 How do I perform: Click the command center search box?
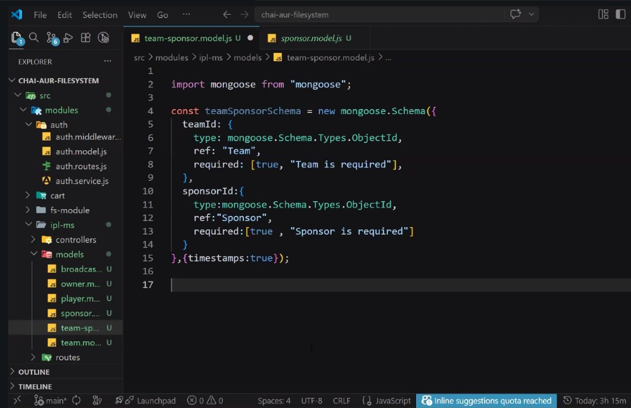(379, 15)
